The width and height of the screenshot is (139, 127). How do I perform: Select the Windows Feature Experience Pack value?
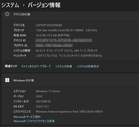coord(69,112)
